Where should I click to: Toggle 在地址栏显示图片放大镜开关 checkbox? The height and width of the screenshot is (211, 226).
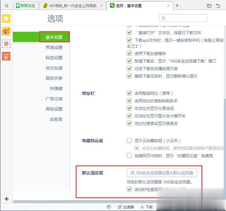click(x=129, y=116)
